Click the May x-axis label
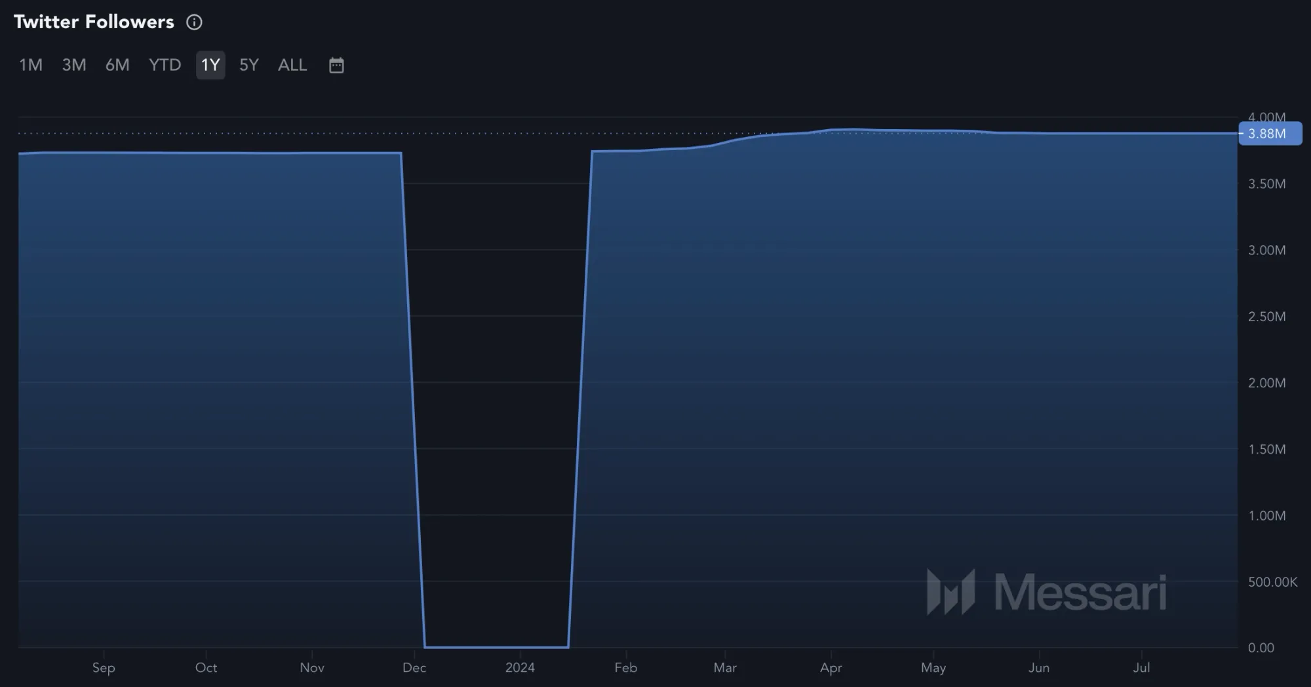 (933, 668)
